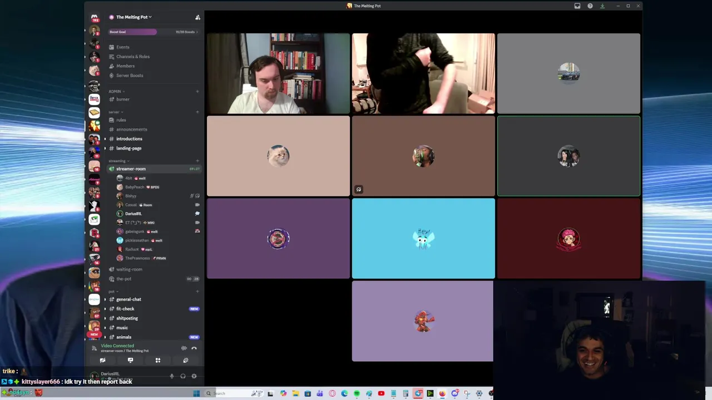712x400 pixels.
Task: Open YouTube icon in taskbar
Action: (381, 393)
